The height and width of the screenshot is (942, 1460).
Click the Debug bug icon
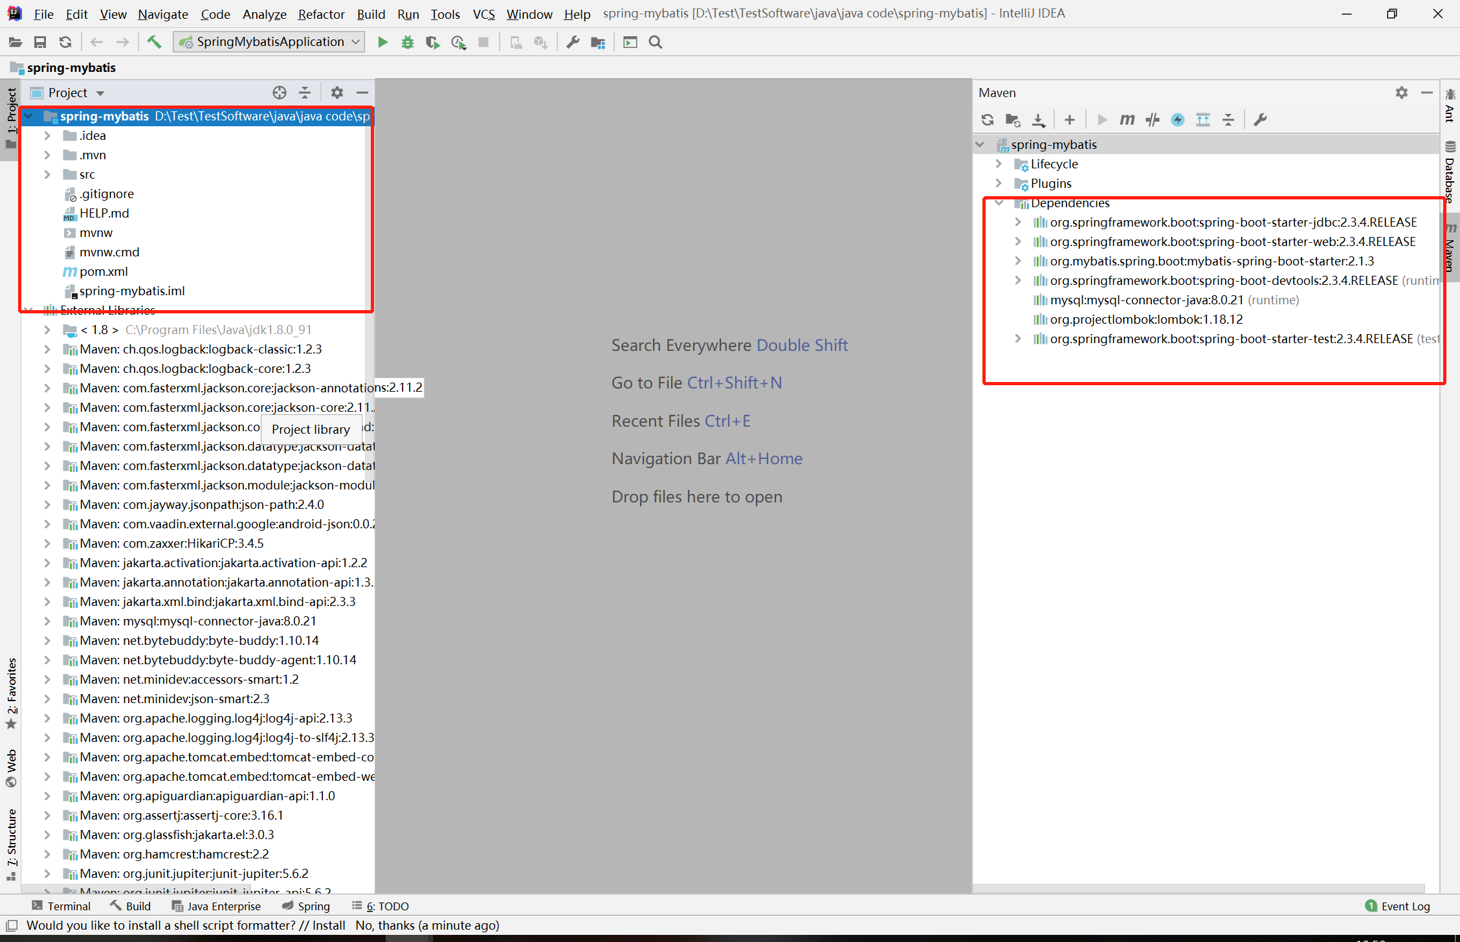click(408, 42)
